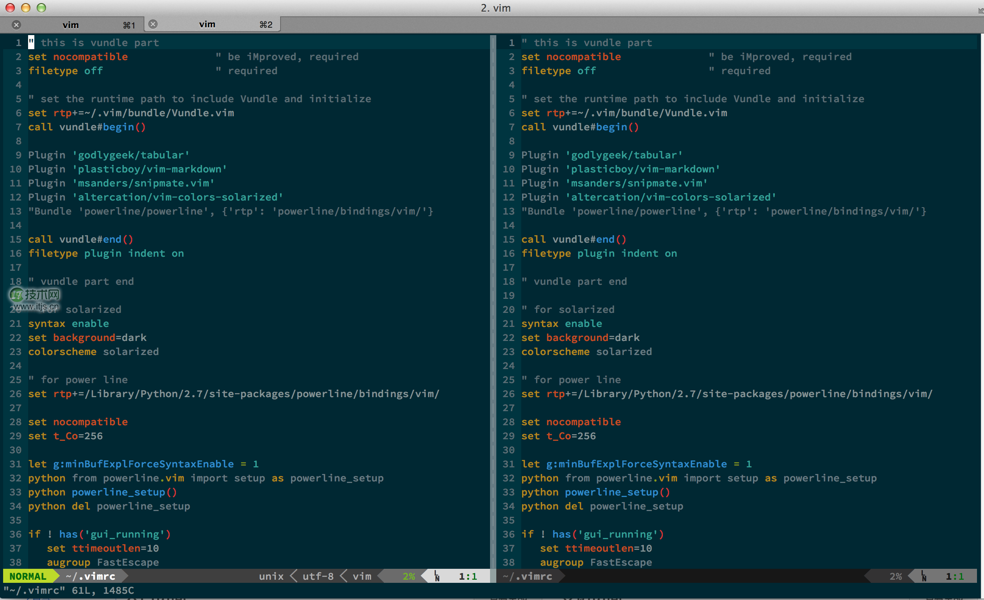Viewport: 984px width, 600px height.
Task: Click ~/.vimrc filename in right pane status line
Action: [528, 576]
